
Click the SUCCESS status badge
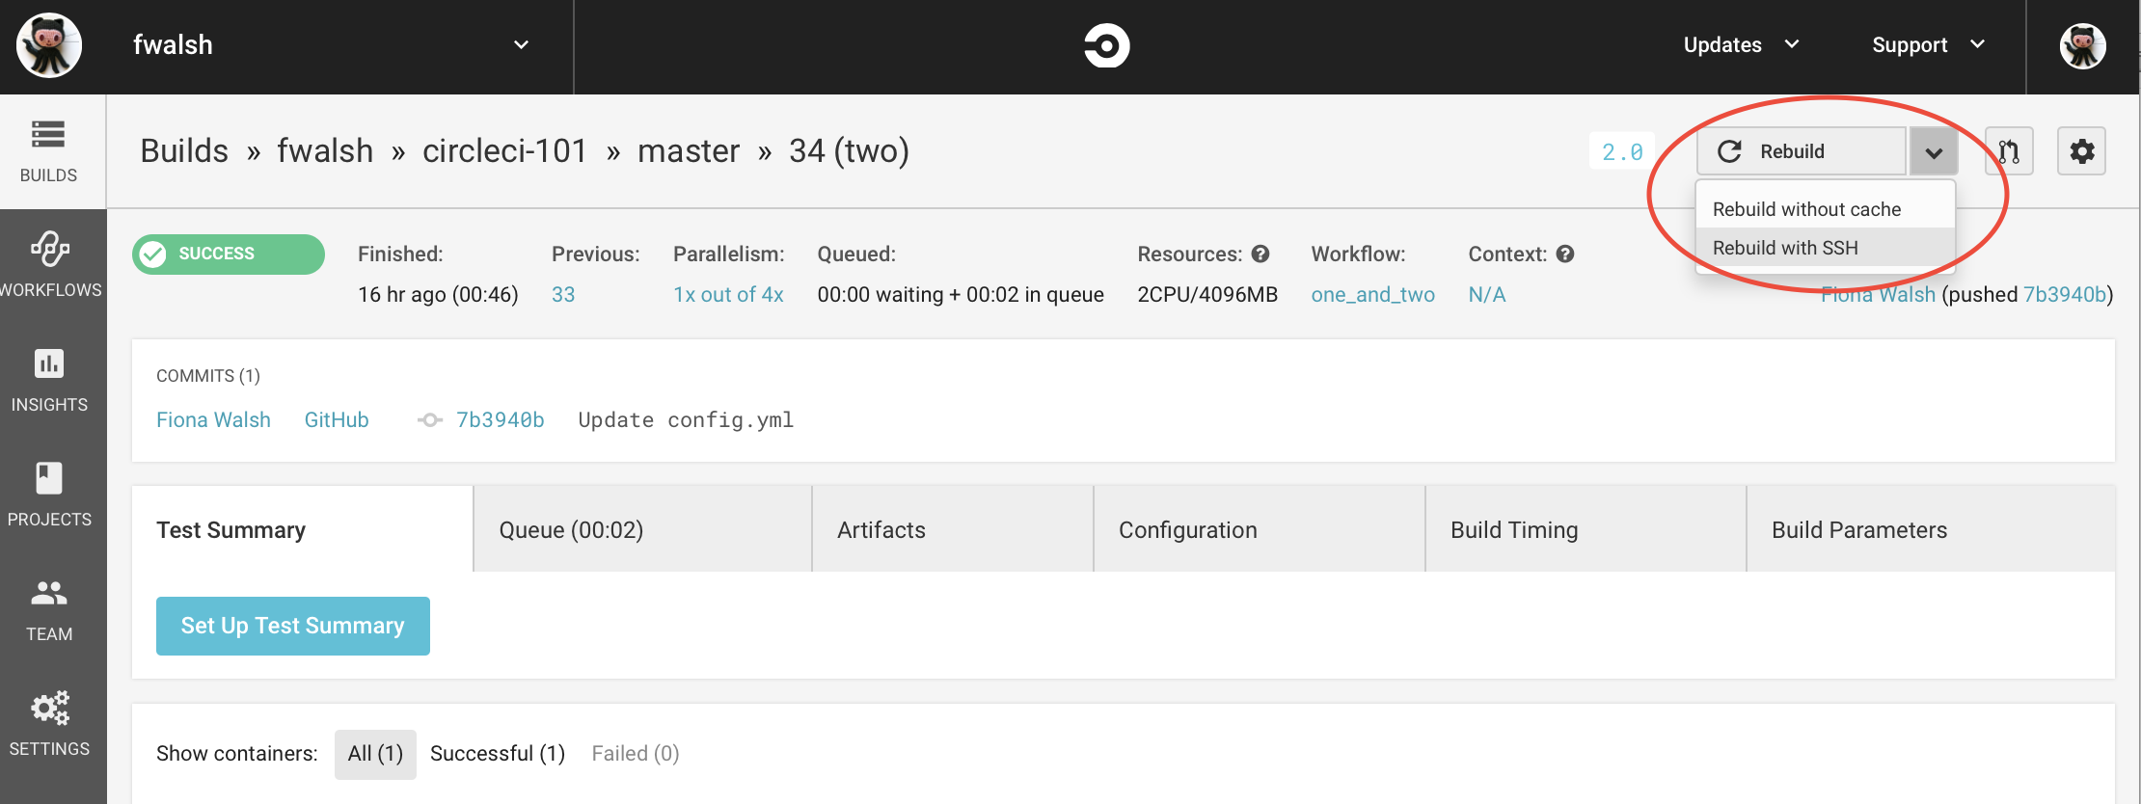pyautogui.click(x=229, y=254)
